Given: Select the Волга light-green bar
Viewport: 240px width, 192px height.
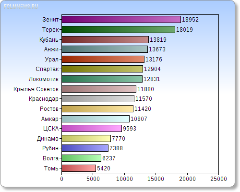Looking at the screenshot, I should click(x=82, y=158).
